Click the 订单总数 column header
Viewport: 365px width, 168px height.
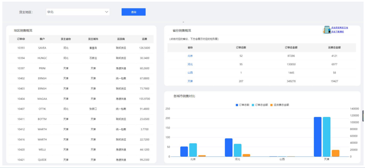[241, 48]
